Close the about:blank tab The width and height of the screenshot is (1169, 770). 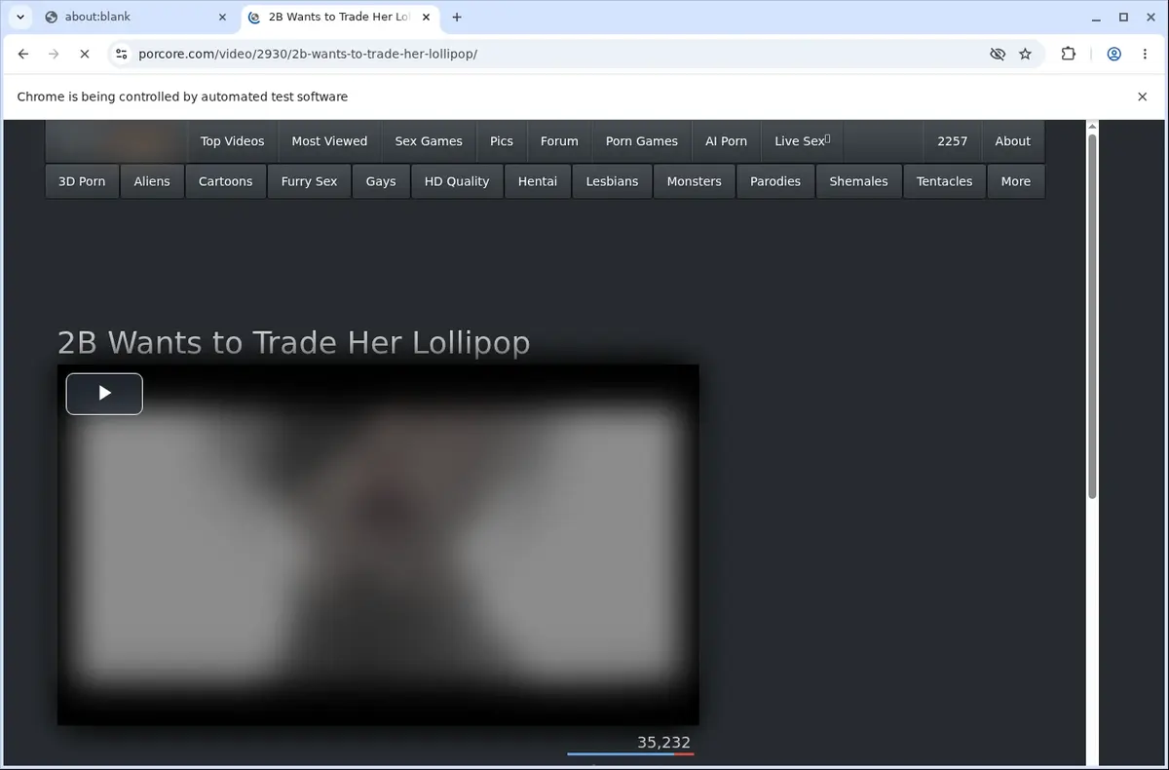223,17
